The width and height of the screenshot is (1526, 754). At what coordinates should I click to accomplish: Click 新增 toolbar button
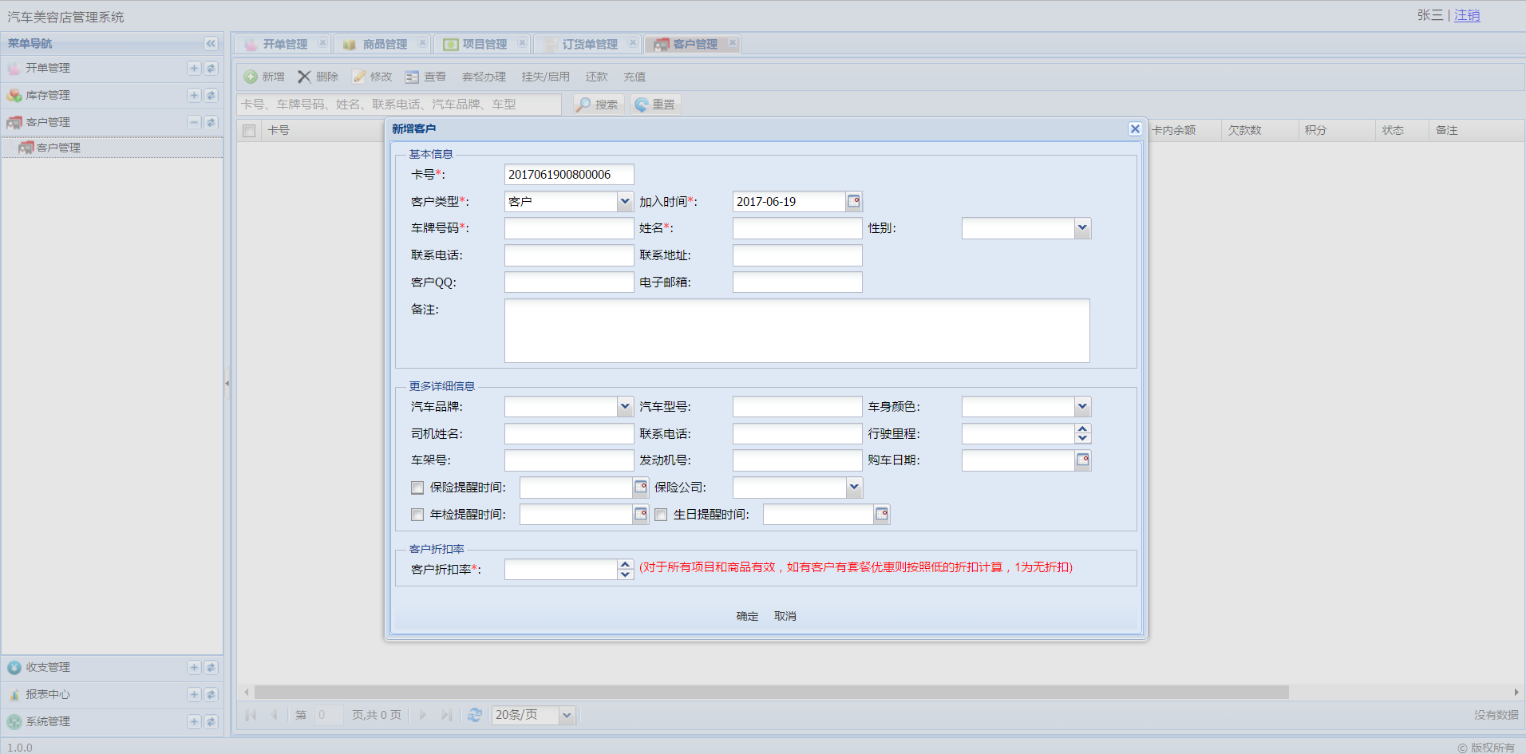(x=264, y=77)
